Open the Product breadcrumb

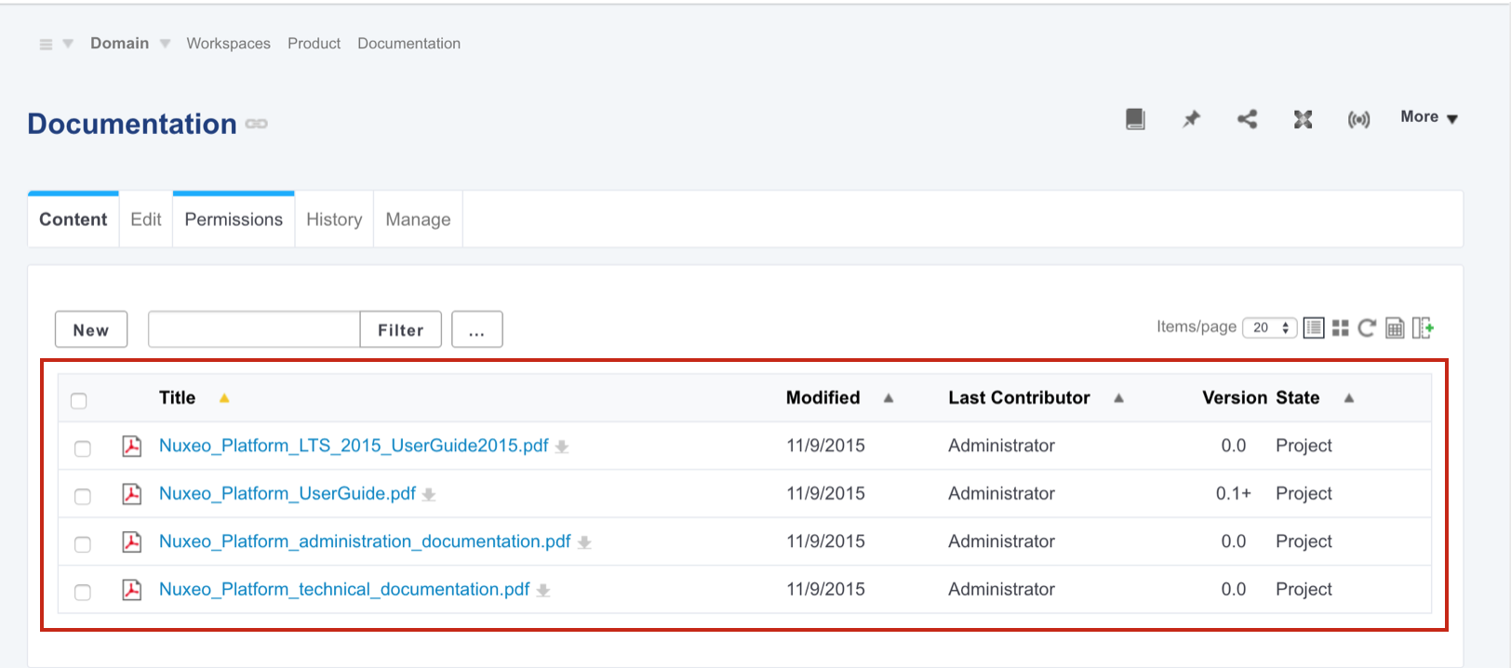pos(314,44)
